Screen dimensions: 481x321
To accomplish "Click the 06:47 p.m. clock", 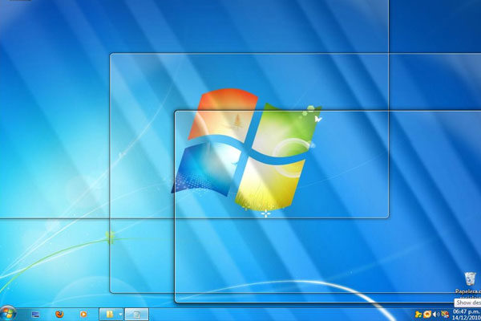I will coord(467,311).
